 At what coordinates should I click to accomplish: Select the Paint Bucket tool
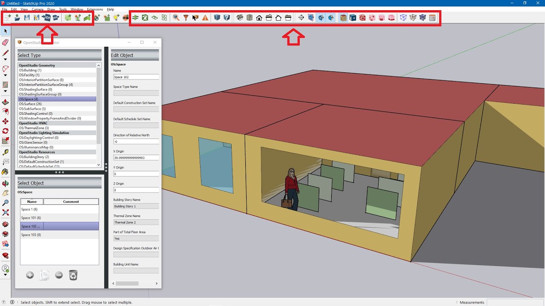coord(6,172)
